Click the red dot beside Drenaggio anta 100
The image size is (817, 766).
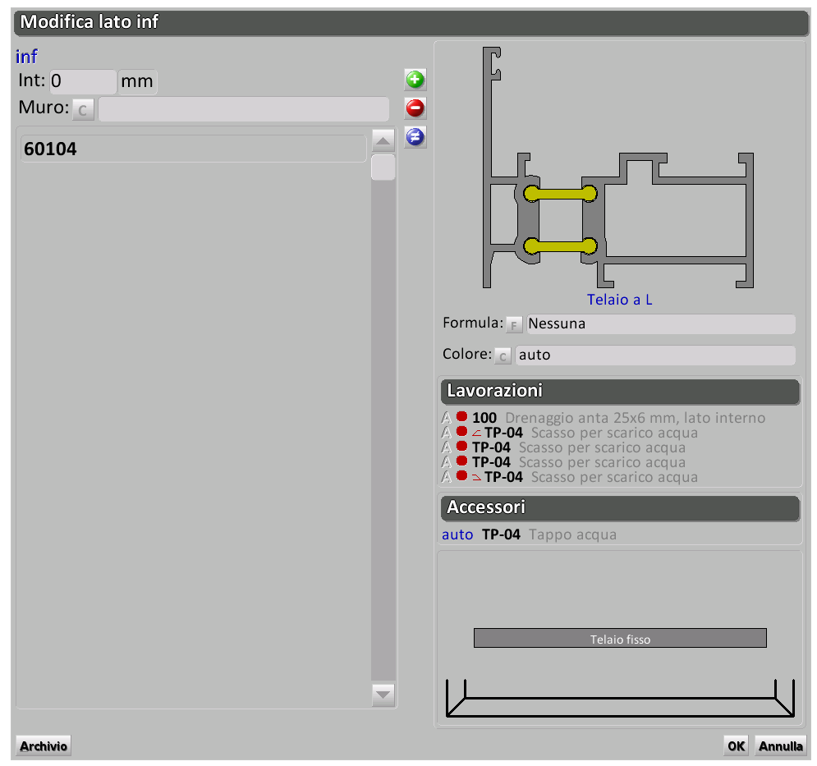[x=461, y=416]
